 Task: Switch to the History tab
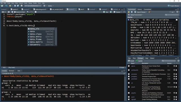(139, 9)
